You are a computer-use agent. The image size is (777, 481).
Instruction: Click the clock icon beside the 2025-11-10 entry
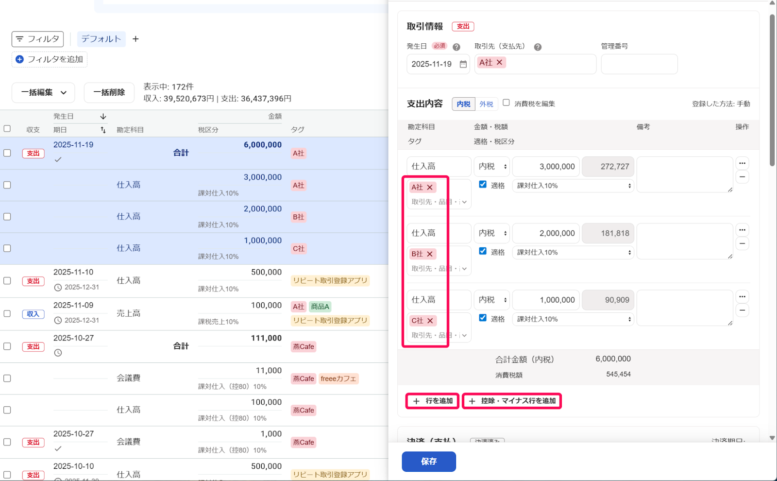(58, 287)
